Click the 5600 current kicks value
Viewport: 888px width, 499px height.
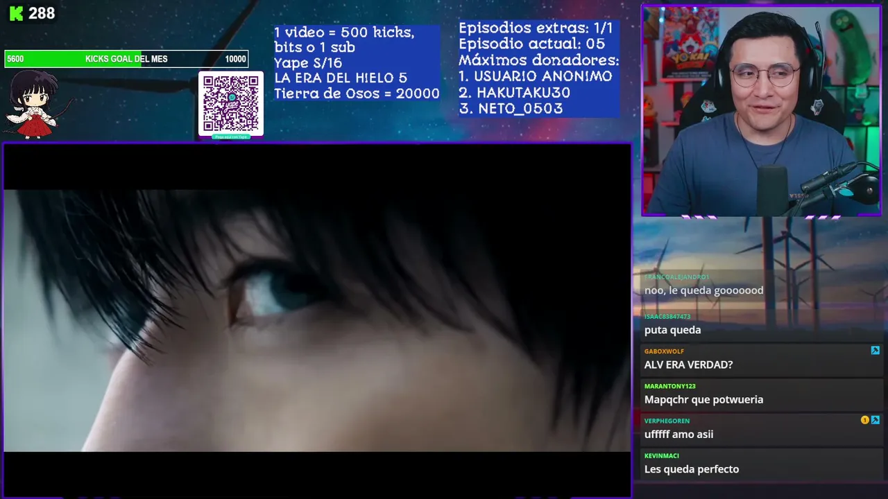coord(15,59)
